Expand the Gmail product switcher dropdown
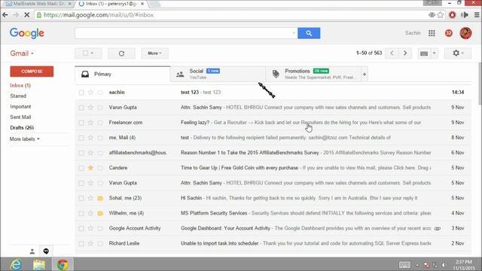Image resolution: width=482 pixels, height=271 pixels. click(22, 53)
